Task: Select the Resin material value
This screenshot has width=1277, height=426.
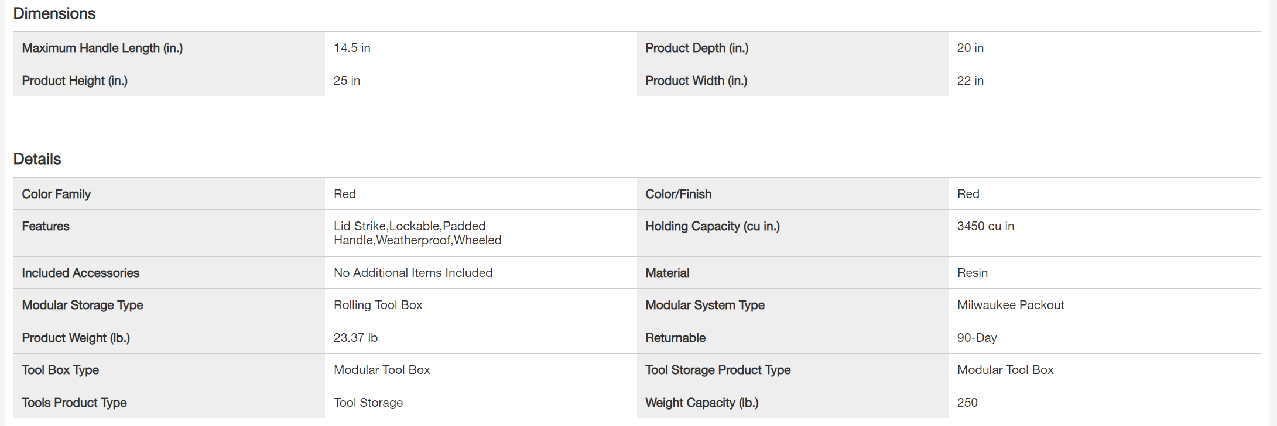Action: (972, 273)
